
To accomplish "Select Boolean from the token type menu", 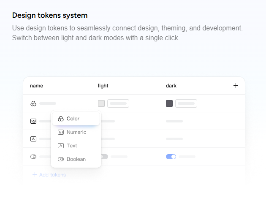I will click(x=76, y=159).
